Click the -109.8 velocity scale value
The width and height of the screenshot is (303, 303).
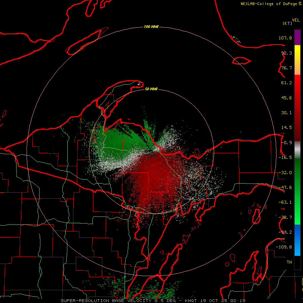click(x=284, y=247)
